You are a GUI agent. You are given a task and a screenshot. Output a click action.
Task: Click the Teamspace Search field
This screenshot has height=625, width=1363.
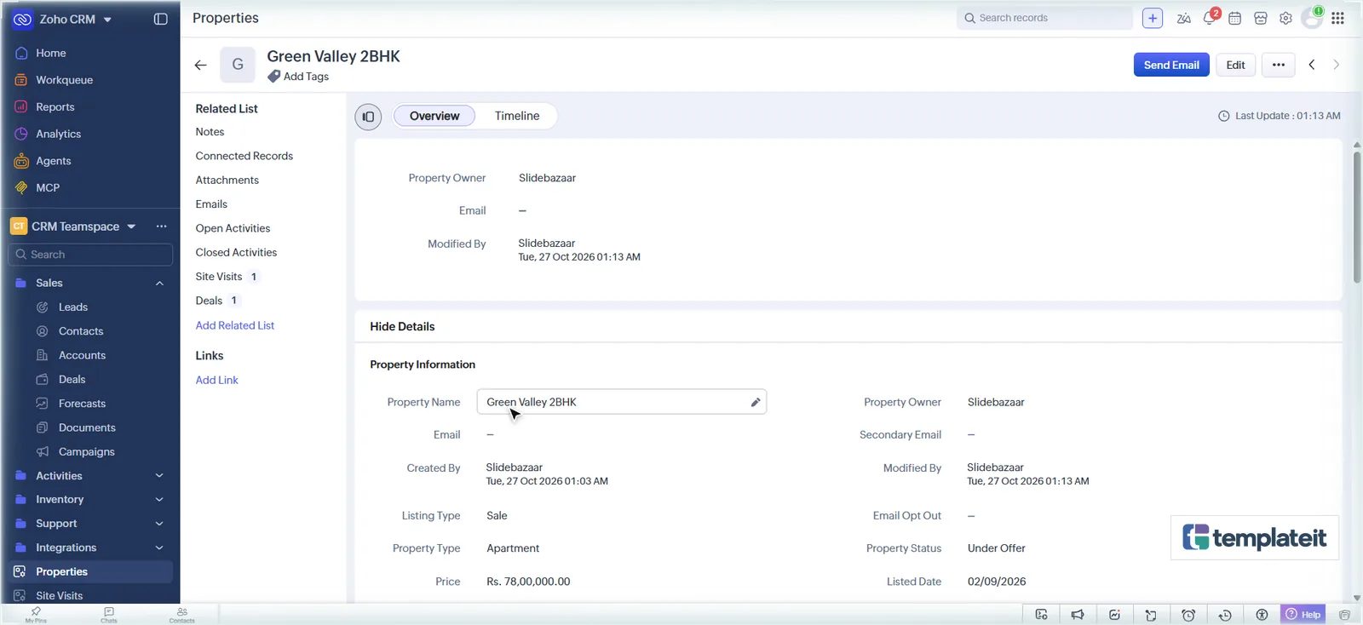(x=90, y=255)
